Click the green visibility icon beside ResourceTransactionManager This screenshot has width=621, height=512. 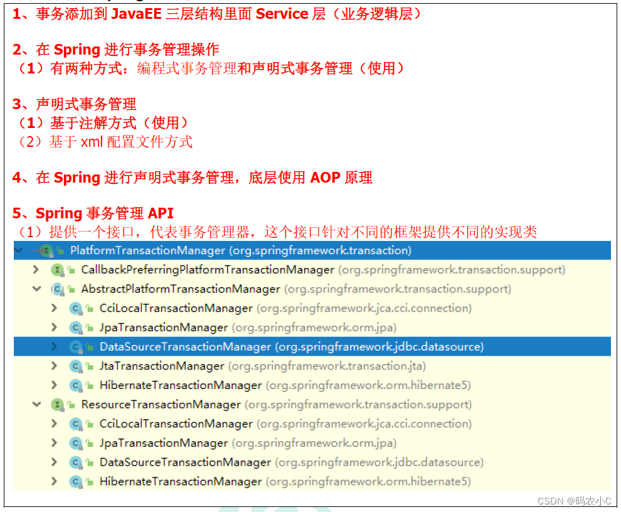click(x=72, y=405)
